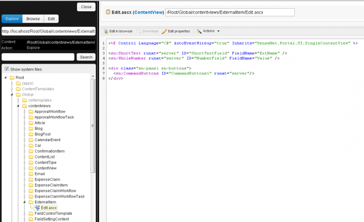Collapse the ExternalItem tree node

click(25, 202)
